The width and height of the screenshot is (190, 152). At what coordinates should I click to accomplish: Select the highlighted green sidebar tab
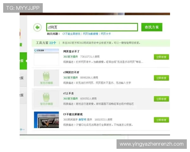click(x=23, y=61)
